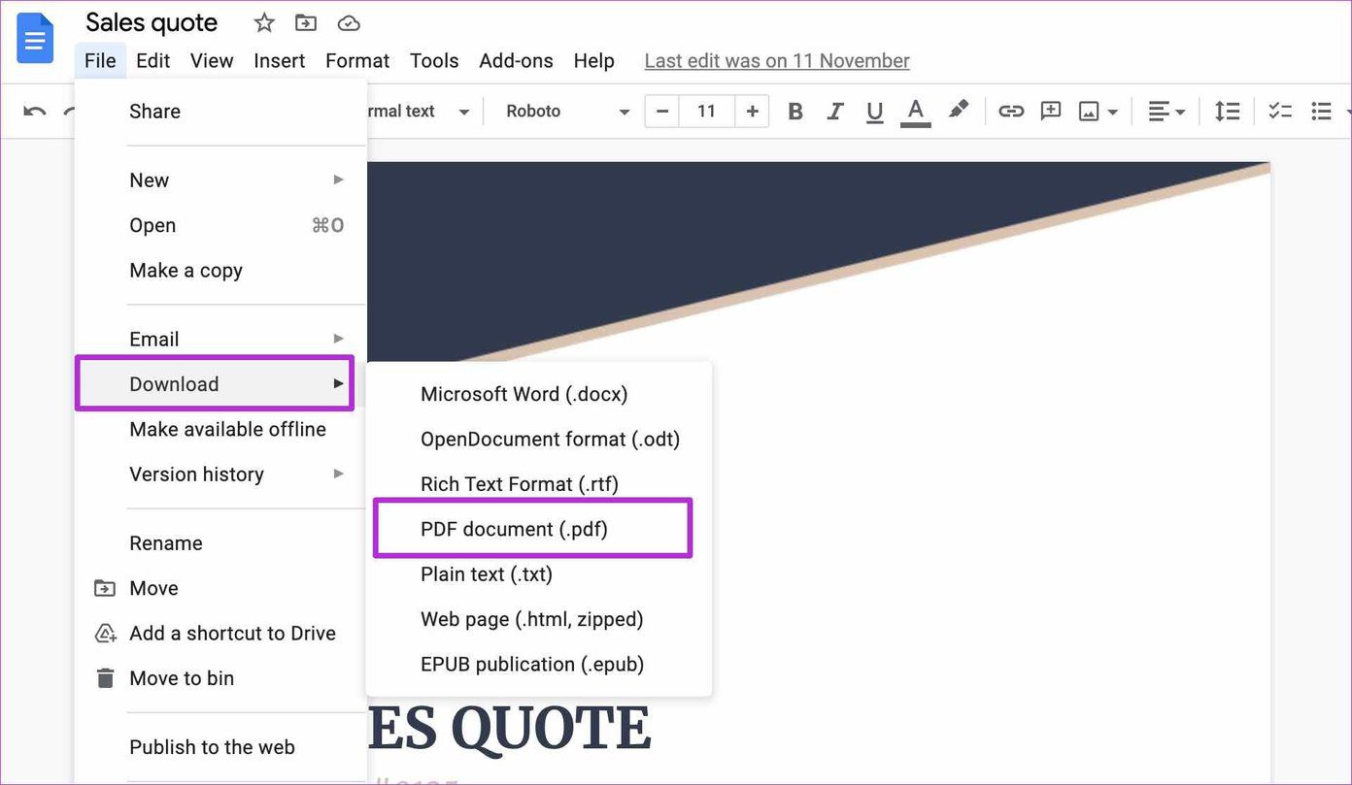
Task: Toggle italic formatting
Action: point(834,112)
